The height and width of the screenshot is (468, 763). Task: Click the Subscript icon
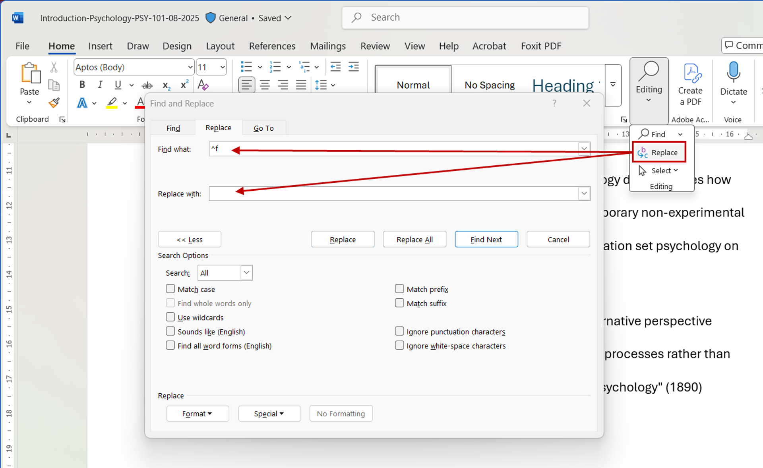pos(166,85)
